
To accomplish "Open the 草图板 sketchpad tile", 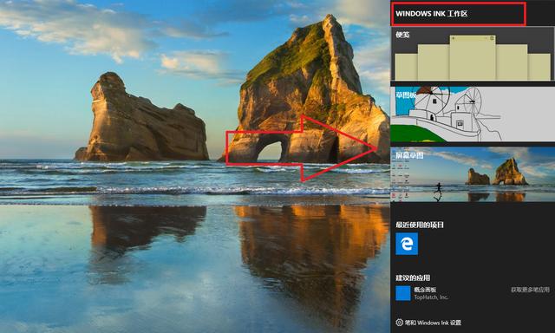I will click(x=473, y=114).
